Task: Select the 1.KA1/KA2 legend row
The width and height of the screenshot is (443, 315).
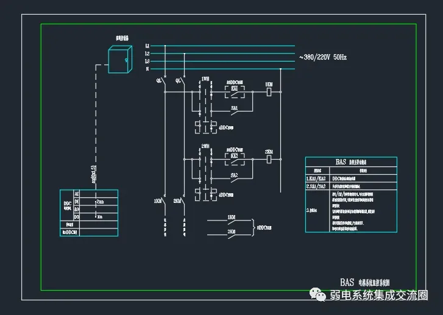Action: (x=351, y=179)
